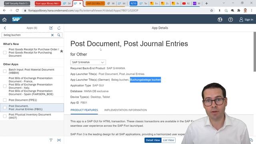Check Post Document, Post Journal Entries (FB01)
The width and height of the screenshot is (256, 144).
pyautogui.click(x=5, y=108)
